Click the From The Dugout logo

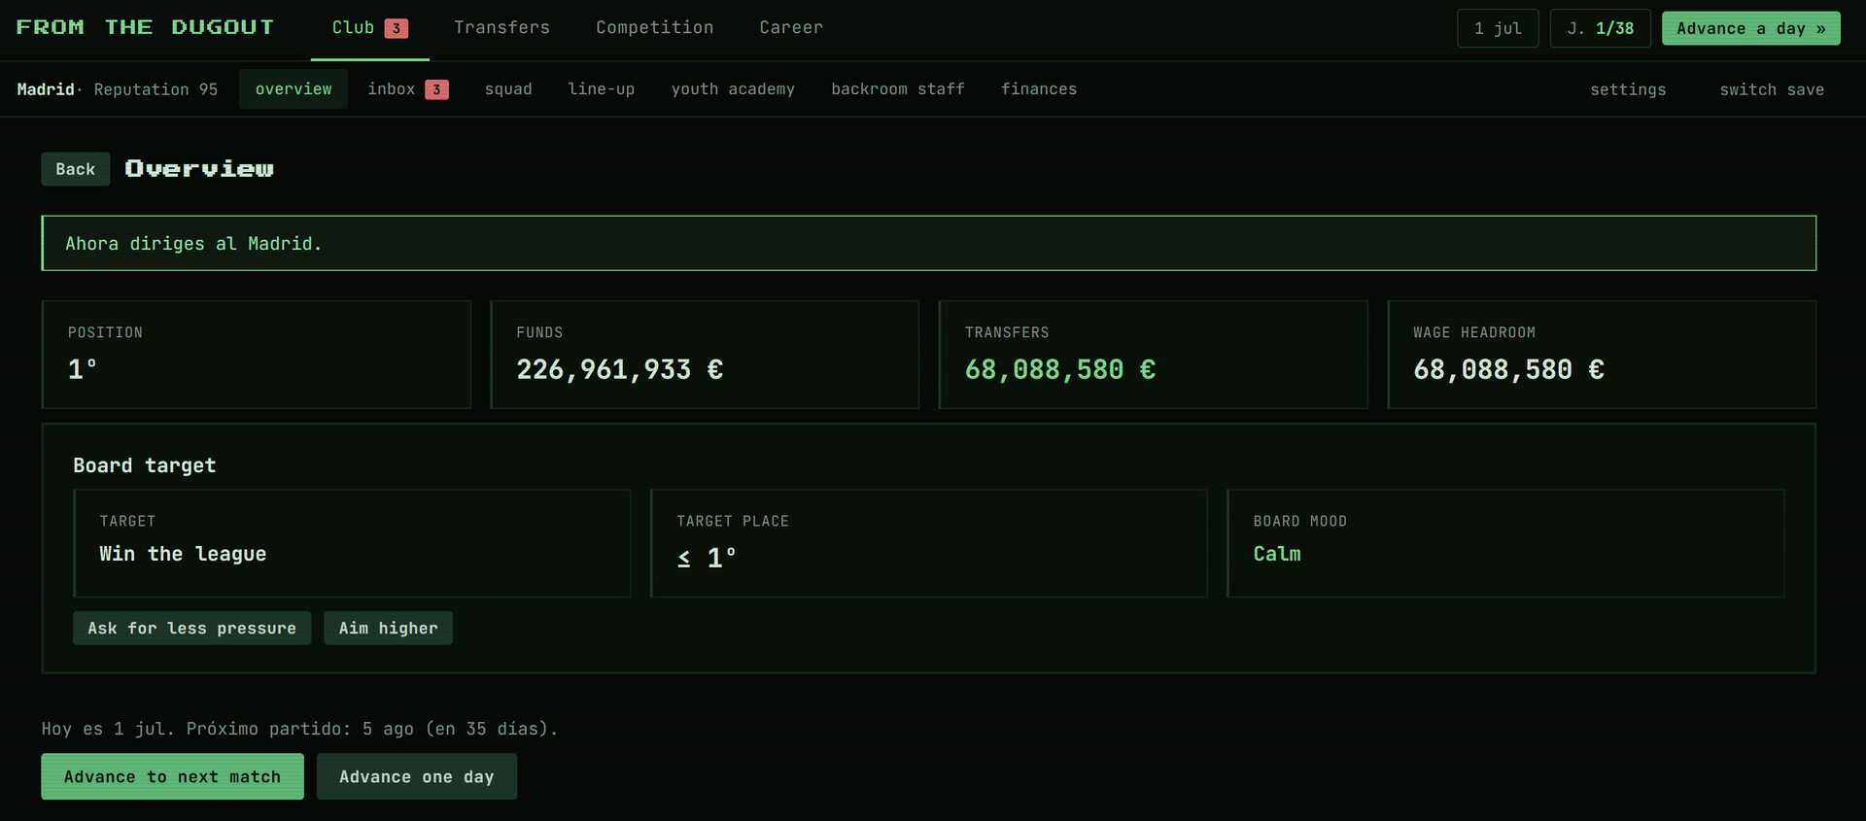[145, 27]
